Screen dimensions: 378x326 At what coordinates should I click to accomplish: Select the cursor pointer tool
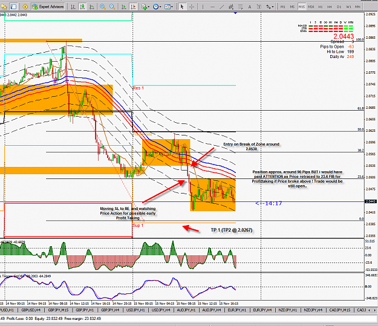(x=182, y=7)
